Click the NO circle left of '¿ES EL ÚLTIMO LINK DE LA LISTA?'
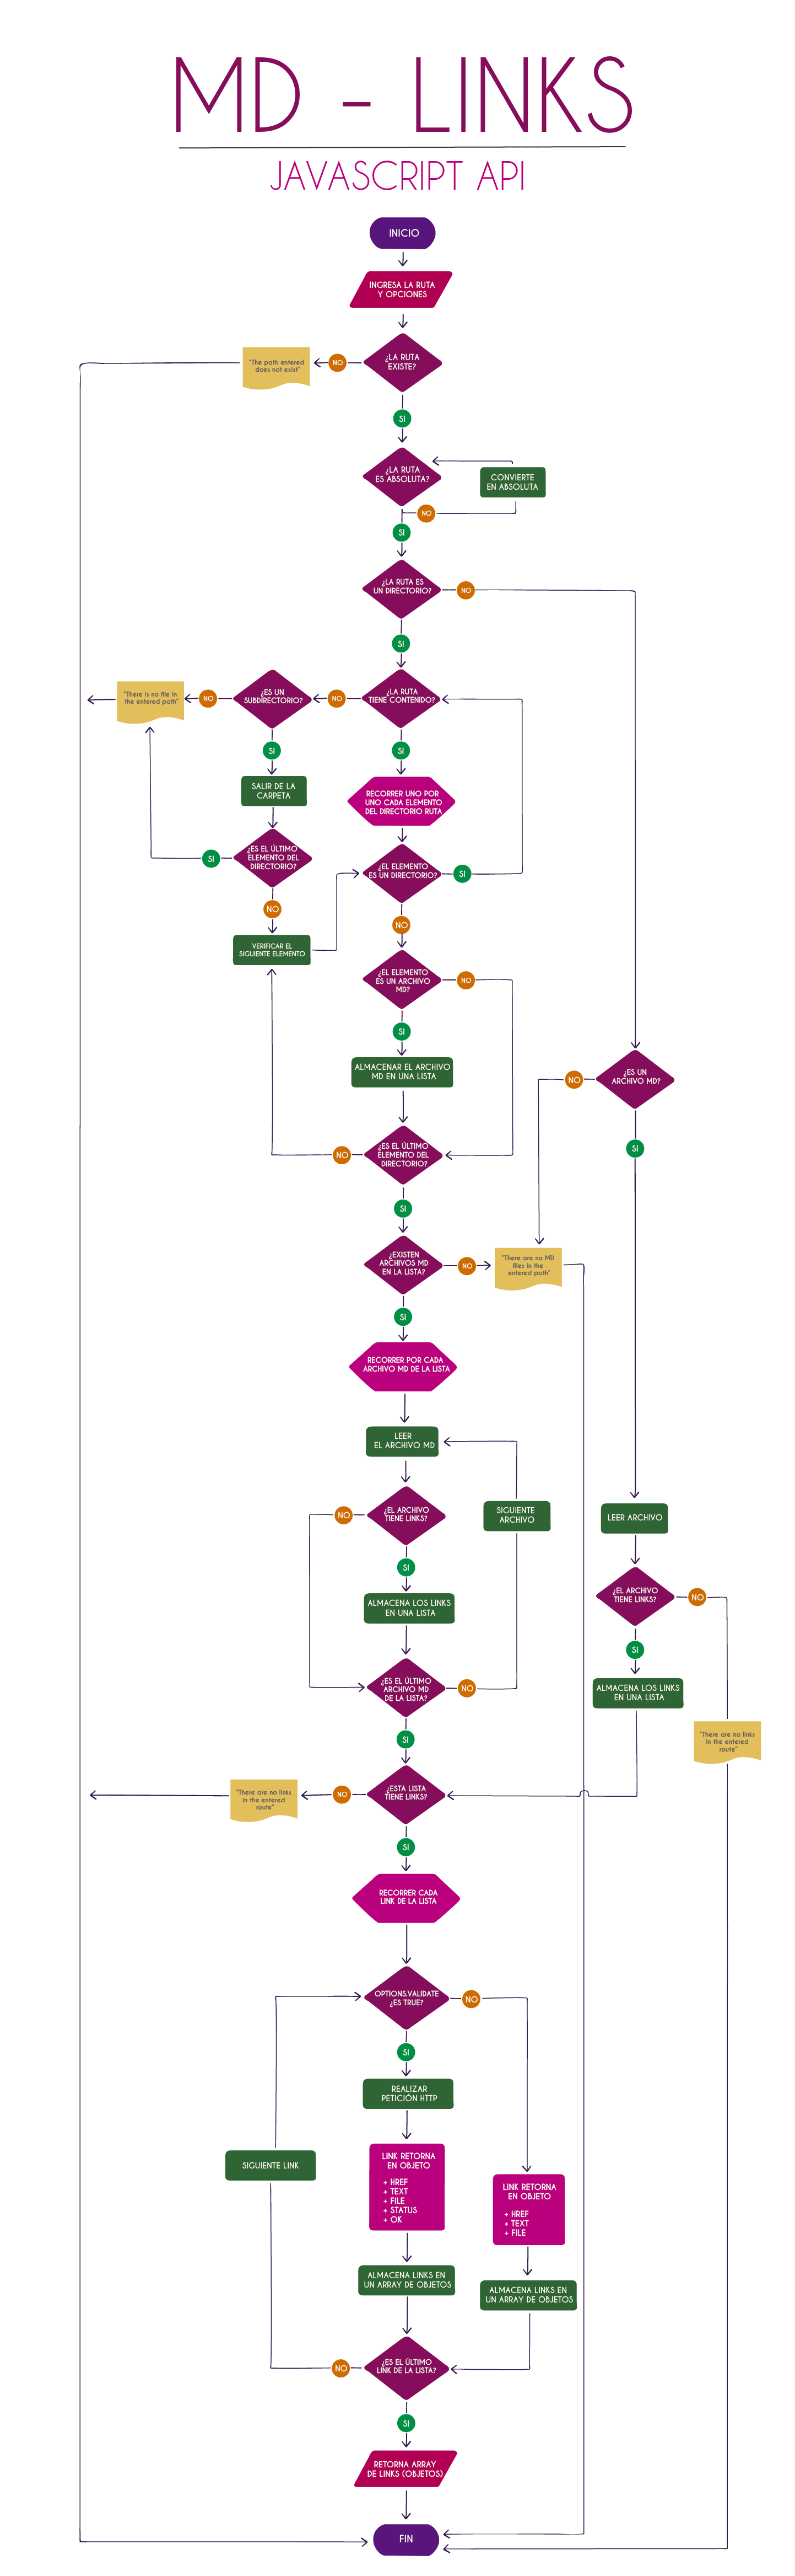 (340, 2368)
